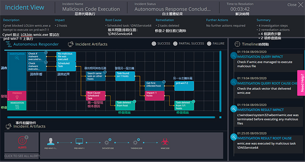The width and height of the screenshot is (305, 162).
Task: Select the SVCHOST.EXE gear icon
Action: pos(108,142)
